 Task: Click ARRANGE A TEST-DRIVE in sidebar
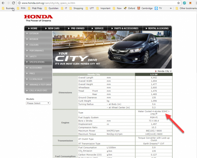pyautogui.click(x=38, y=85)
